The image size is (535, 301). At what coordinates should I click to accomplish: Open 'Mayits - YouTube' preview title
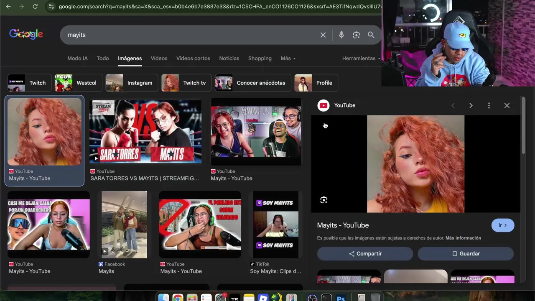[x=343, y=225]
